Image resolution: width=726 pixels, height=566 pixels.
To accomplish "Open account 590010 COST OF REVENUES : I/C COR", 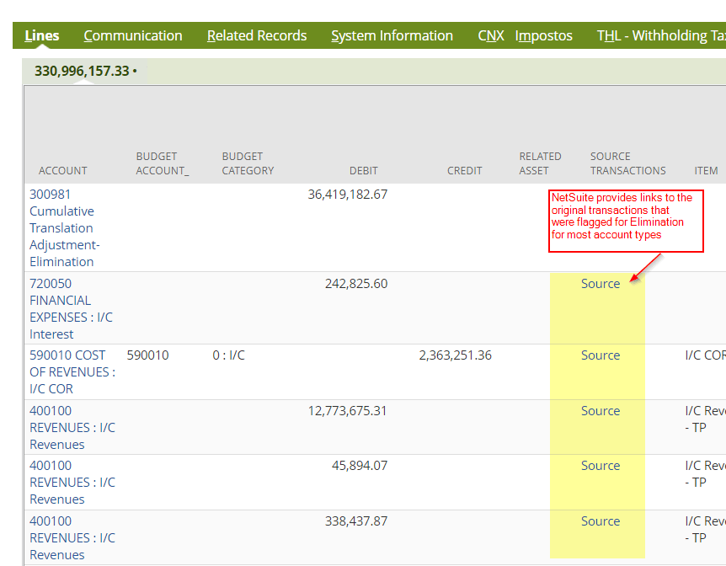I will (72, 372).
